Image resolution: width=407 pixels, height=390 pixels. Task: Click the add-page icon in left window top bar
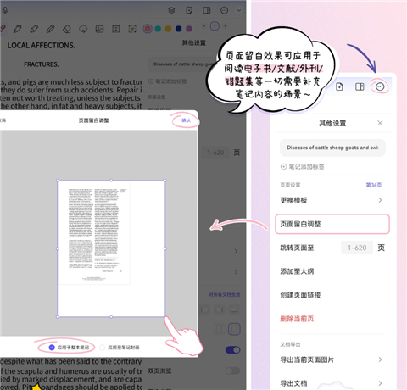tap(189, 10)
